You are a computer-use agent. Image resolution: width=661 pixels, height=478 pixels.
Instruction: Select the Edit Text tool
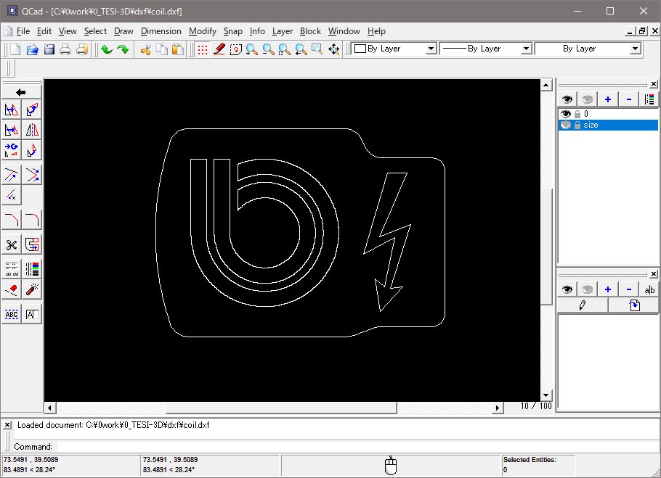coord(32,314)
